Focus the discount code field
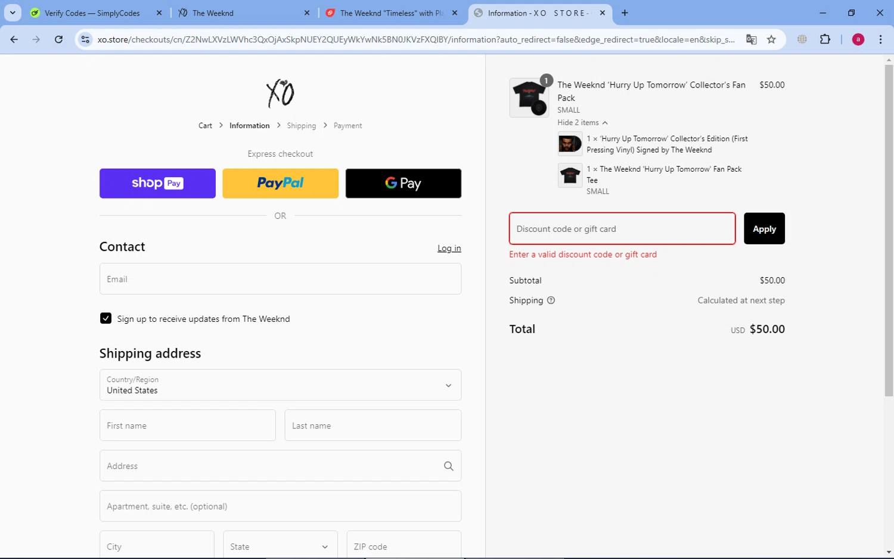 tap(622, 229)
